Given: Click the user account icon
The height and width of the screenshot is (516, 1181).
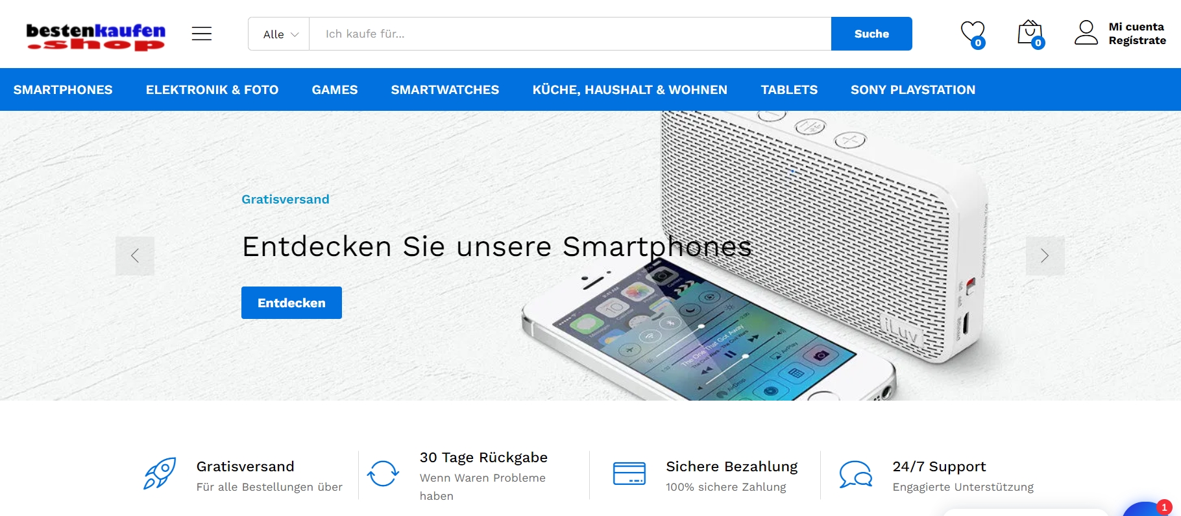Looking at the screenshot, I should (x=1086, y=32).
